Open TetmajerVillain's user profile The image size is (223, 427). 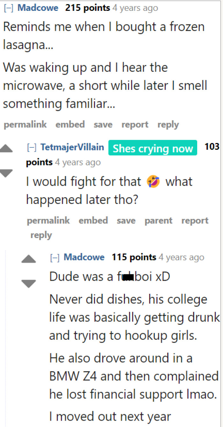coord(72,147)
